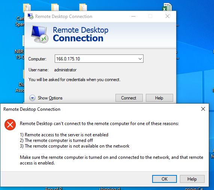Click the Remote Desktop title bar icon
The width and height of the screenshot is (214, 190).
click(x=30, y=16)
